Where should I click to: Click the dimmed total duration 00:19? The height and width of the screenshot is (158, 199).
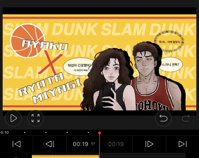point(116,144)
